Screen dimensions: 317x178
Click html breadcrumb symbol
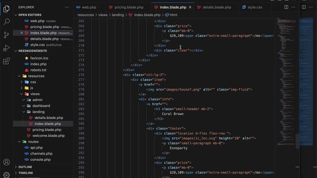pos(173,15)
